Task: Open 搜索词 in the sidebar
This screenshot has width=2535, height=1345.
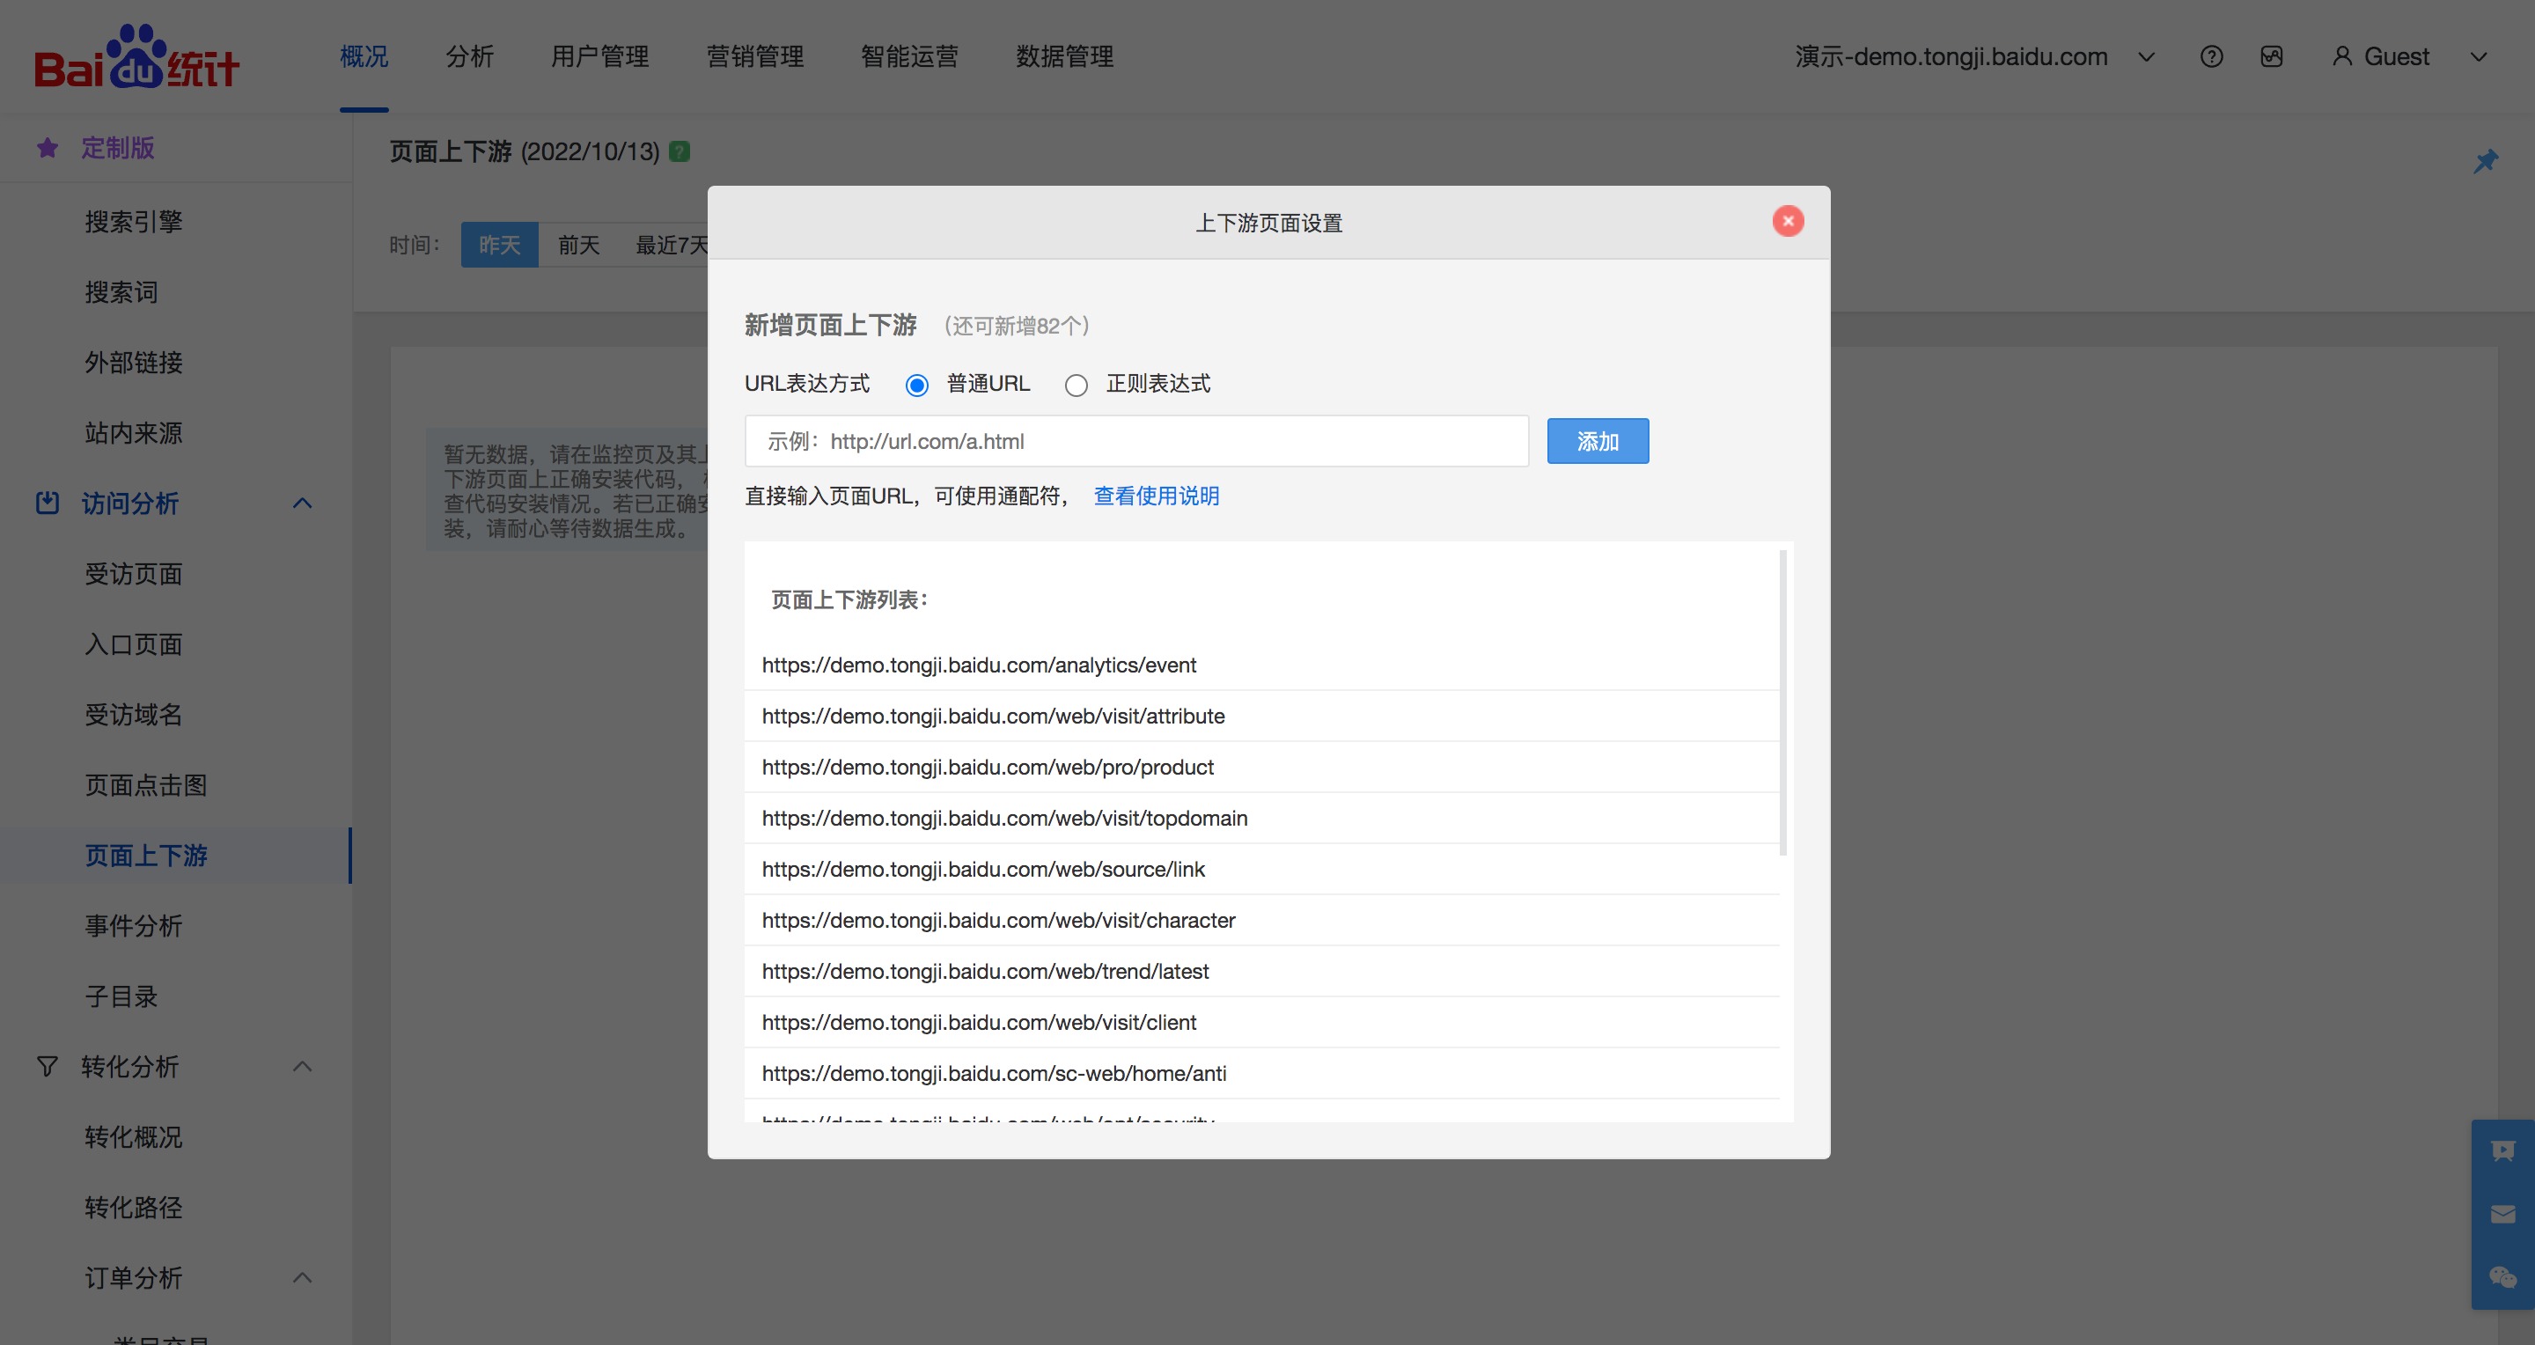Action: [121, 293]
